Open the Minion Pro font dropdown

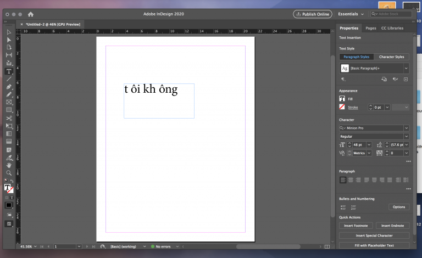(407, 128)
